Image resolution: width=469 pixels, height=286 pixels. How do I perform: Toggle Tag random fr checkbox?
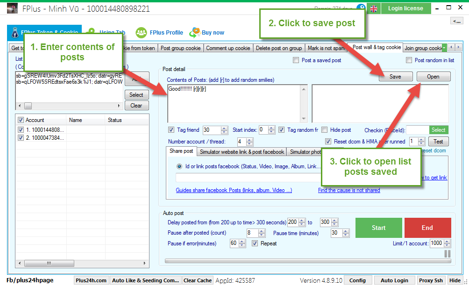point(282,130)
